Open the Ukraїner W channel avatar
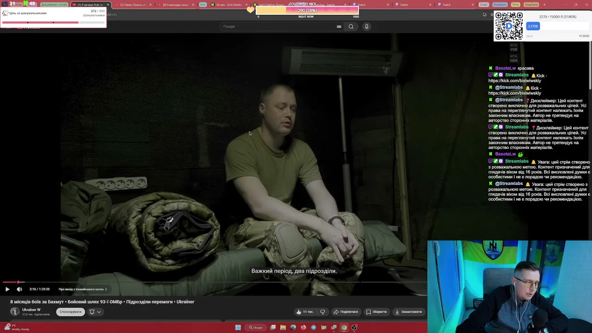Screen dimensions: 592x333 click(15, 312)
